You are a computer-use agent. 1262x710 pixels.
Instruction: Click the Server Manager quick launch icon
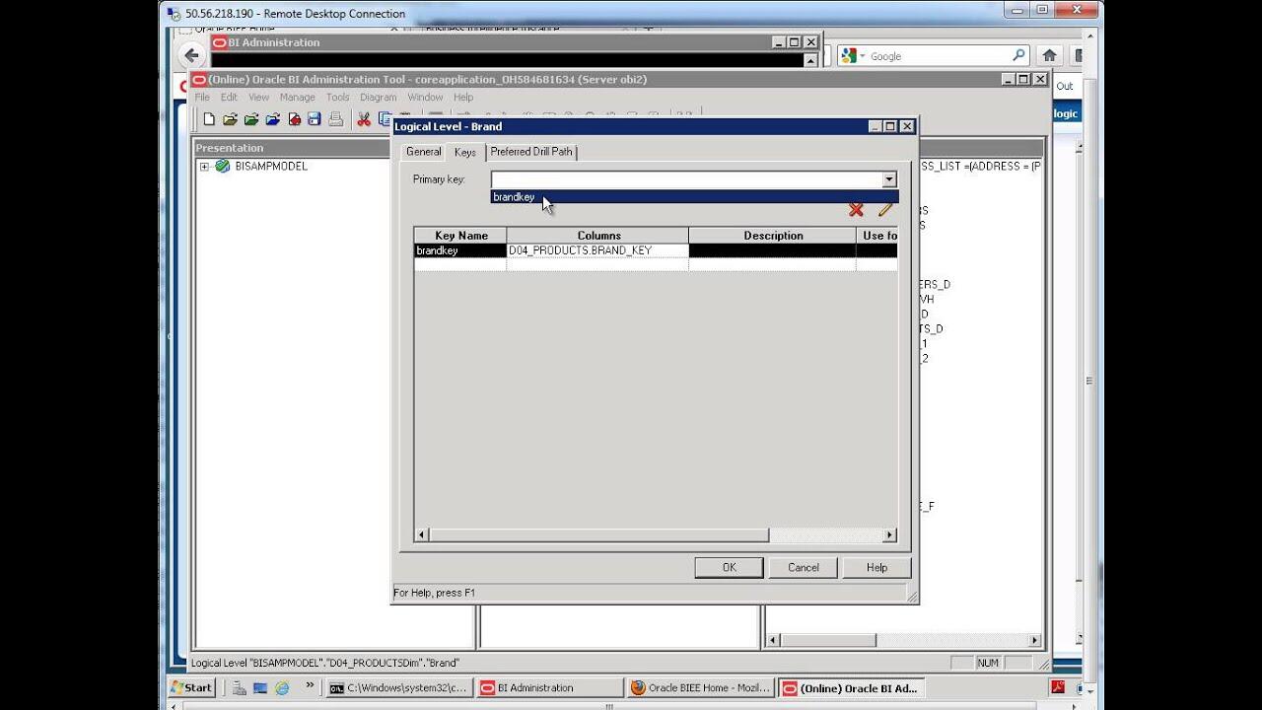pyautogui.click(x=241, y=688)
